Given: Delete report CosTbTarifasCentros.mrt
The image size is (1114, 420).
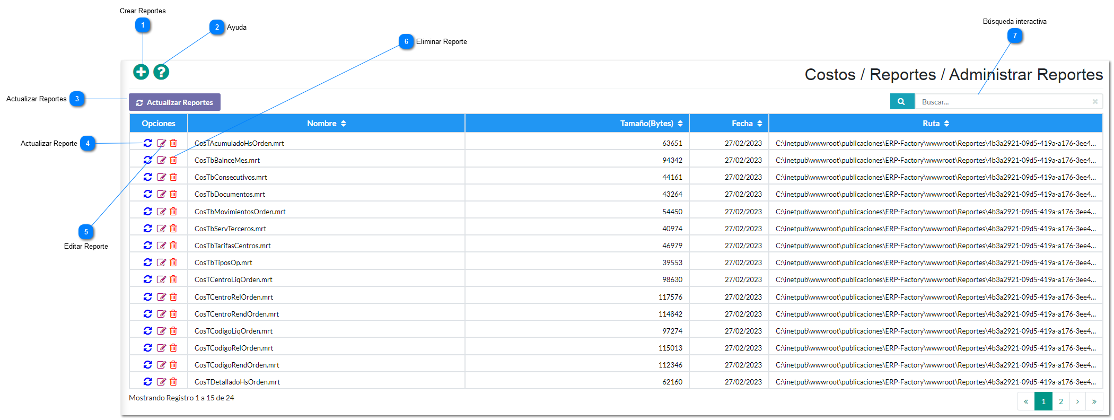Looking at the screenshot, I should point(173,246).
